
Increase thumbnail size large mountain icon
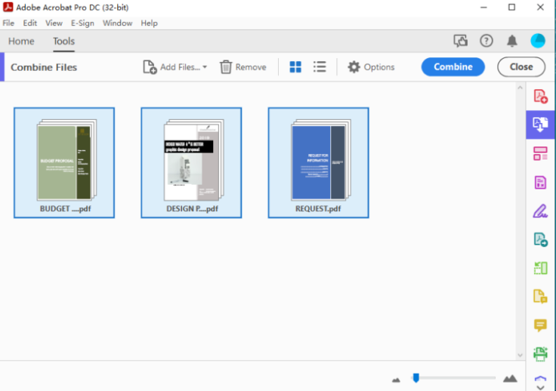click(x=510, y=379)
